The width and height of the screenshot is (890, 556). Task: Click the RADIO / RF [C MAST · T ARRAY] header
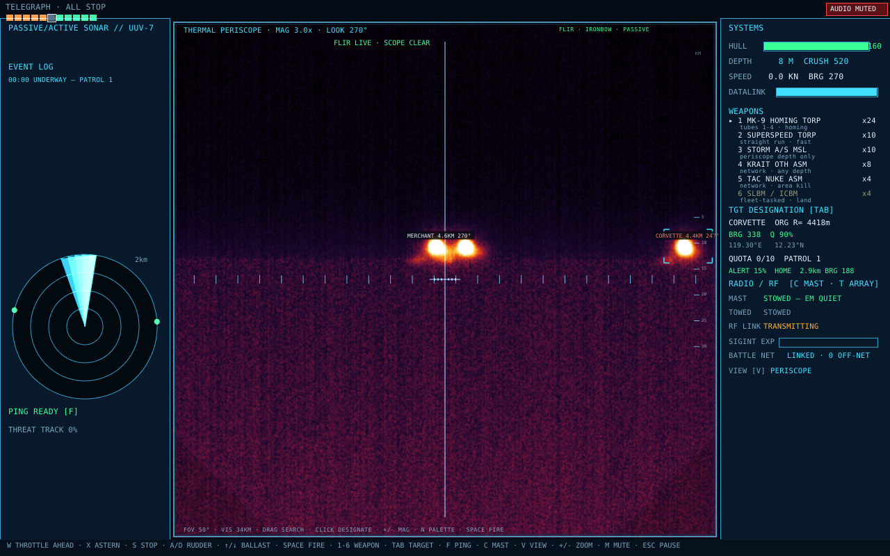click(804, 284)
